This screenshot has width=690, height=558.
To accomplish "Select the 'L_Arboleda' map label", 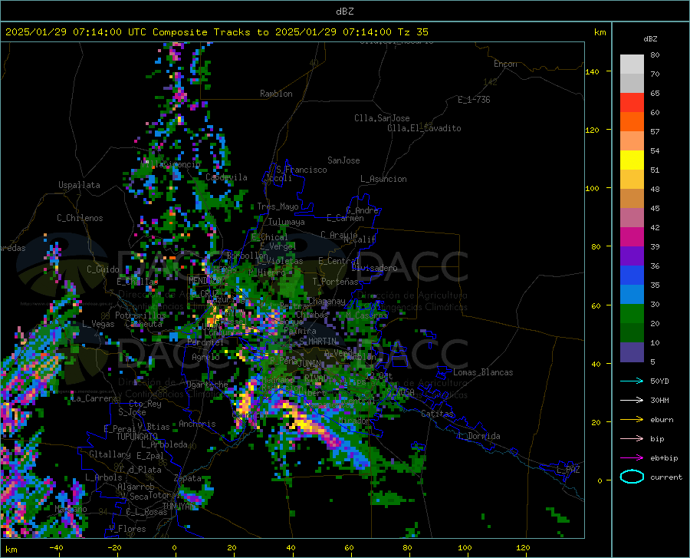I will click(x=164, y=444).
